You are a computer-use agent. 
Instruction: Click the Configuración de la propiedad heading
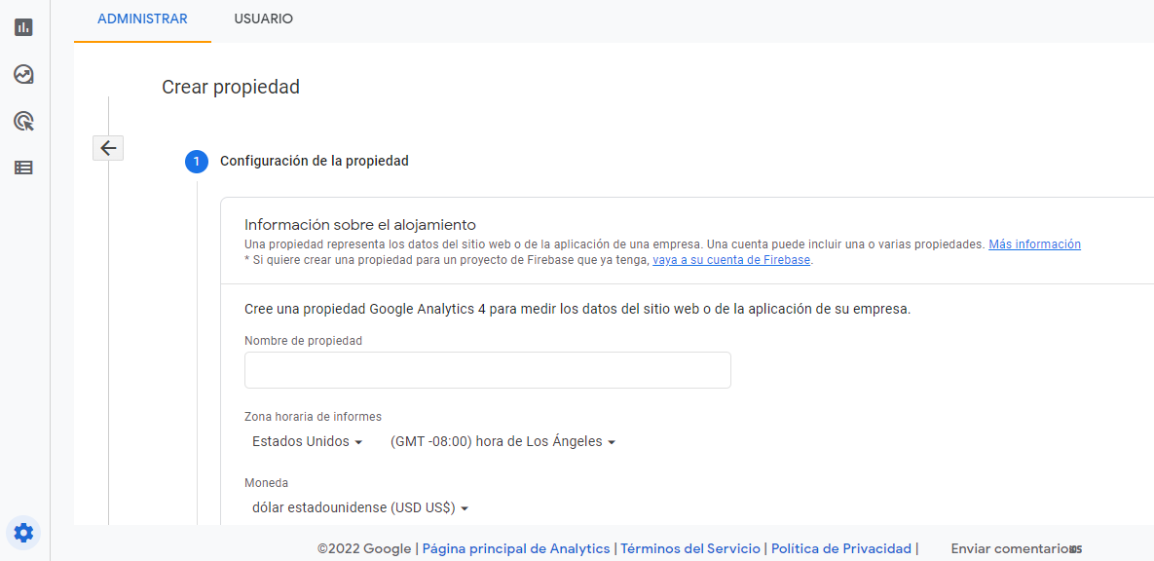[x=315, y=161]
